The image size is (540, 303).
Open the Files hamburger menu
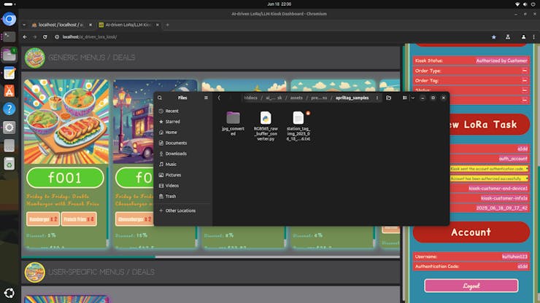[206, 98]
